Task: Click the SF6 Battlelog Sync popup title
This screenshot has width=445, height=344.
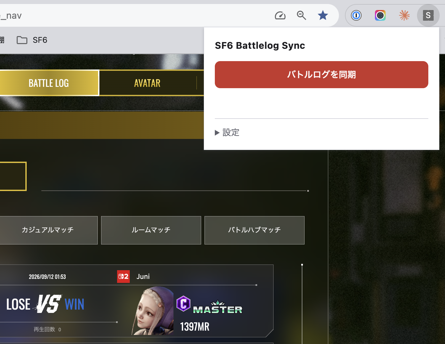Action: click(x=260, y=45)
